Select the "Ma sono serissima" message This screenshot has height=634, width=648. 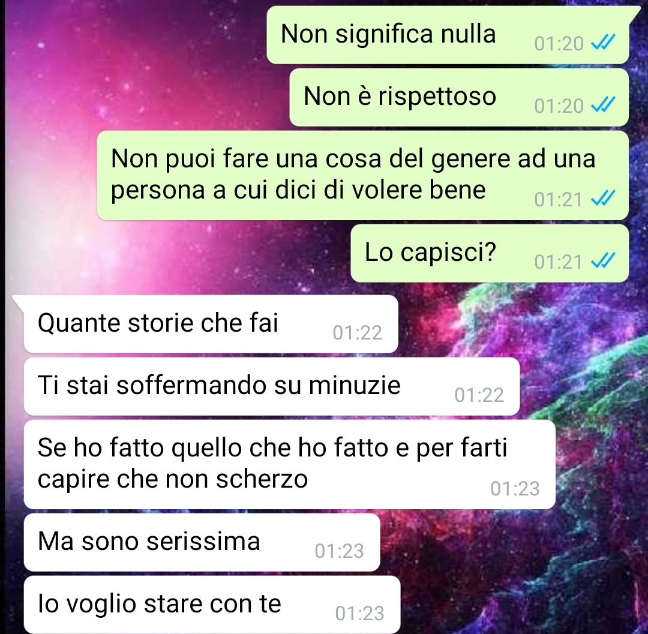202,543
